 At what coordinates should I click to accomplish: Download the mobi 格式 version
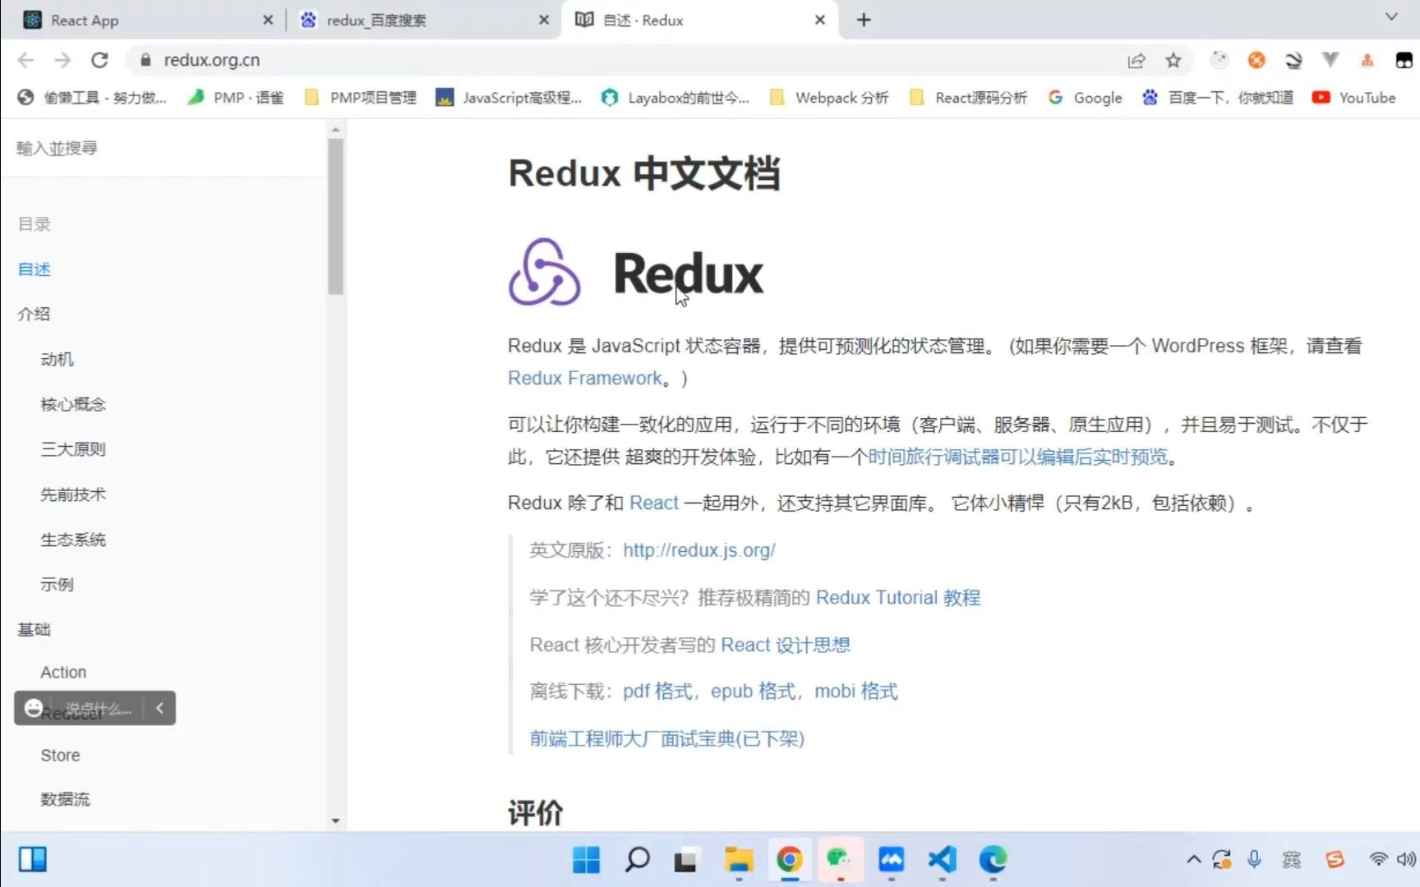[x=856, y=692]
